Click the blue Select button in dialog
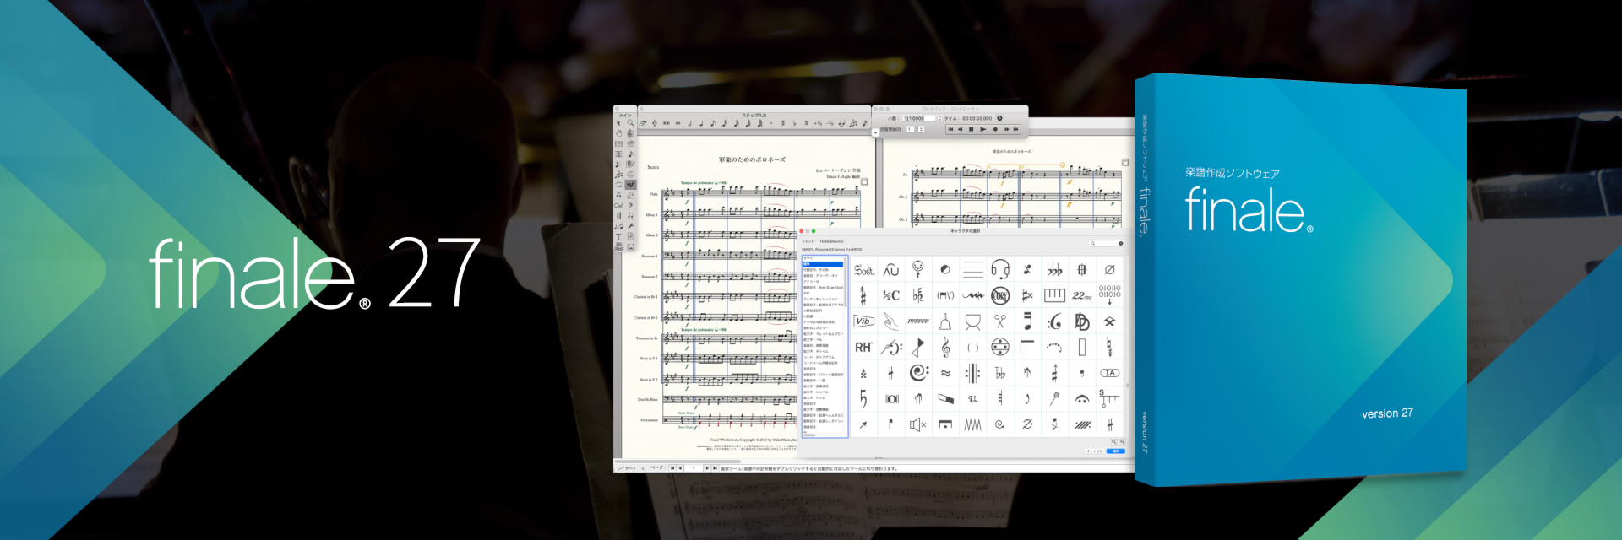This screenshot has height=540, width=1622. coord(1115,451)
